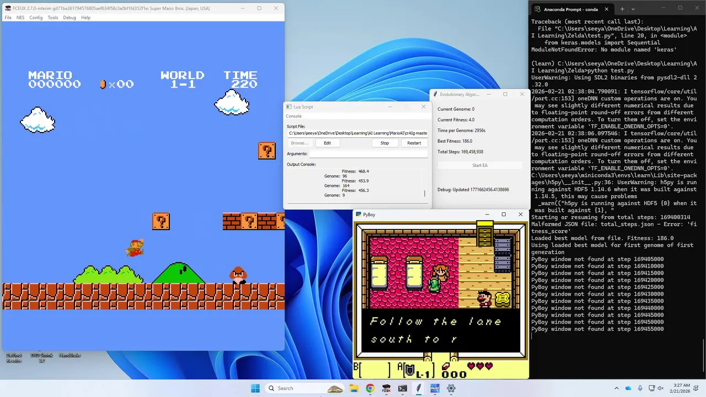706x397 pixels.
Task: Click the PyBoy window title icon
Action: pos(359,214)
